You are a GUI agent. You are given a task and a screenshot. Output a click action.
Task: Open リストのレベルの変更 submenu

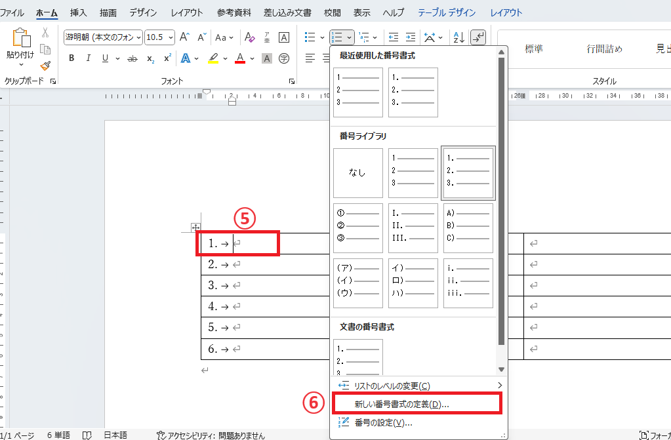pos(418,386)
